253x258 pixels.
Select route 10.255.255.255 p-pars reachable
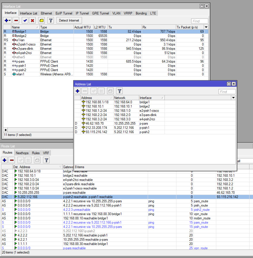pos(126,193)
